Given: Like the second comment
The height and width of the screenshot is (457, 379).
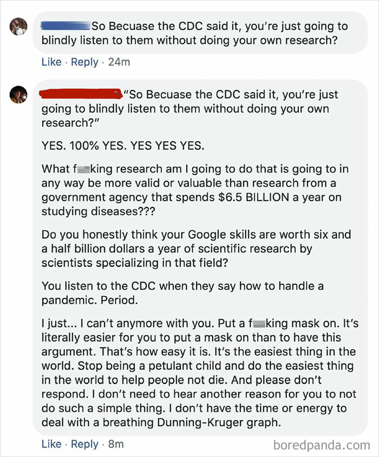Looking at the screenshot, I should tap(51, 444).
